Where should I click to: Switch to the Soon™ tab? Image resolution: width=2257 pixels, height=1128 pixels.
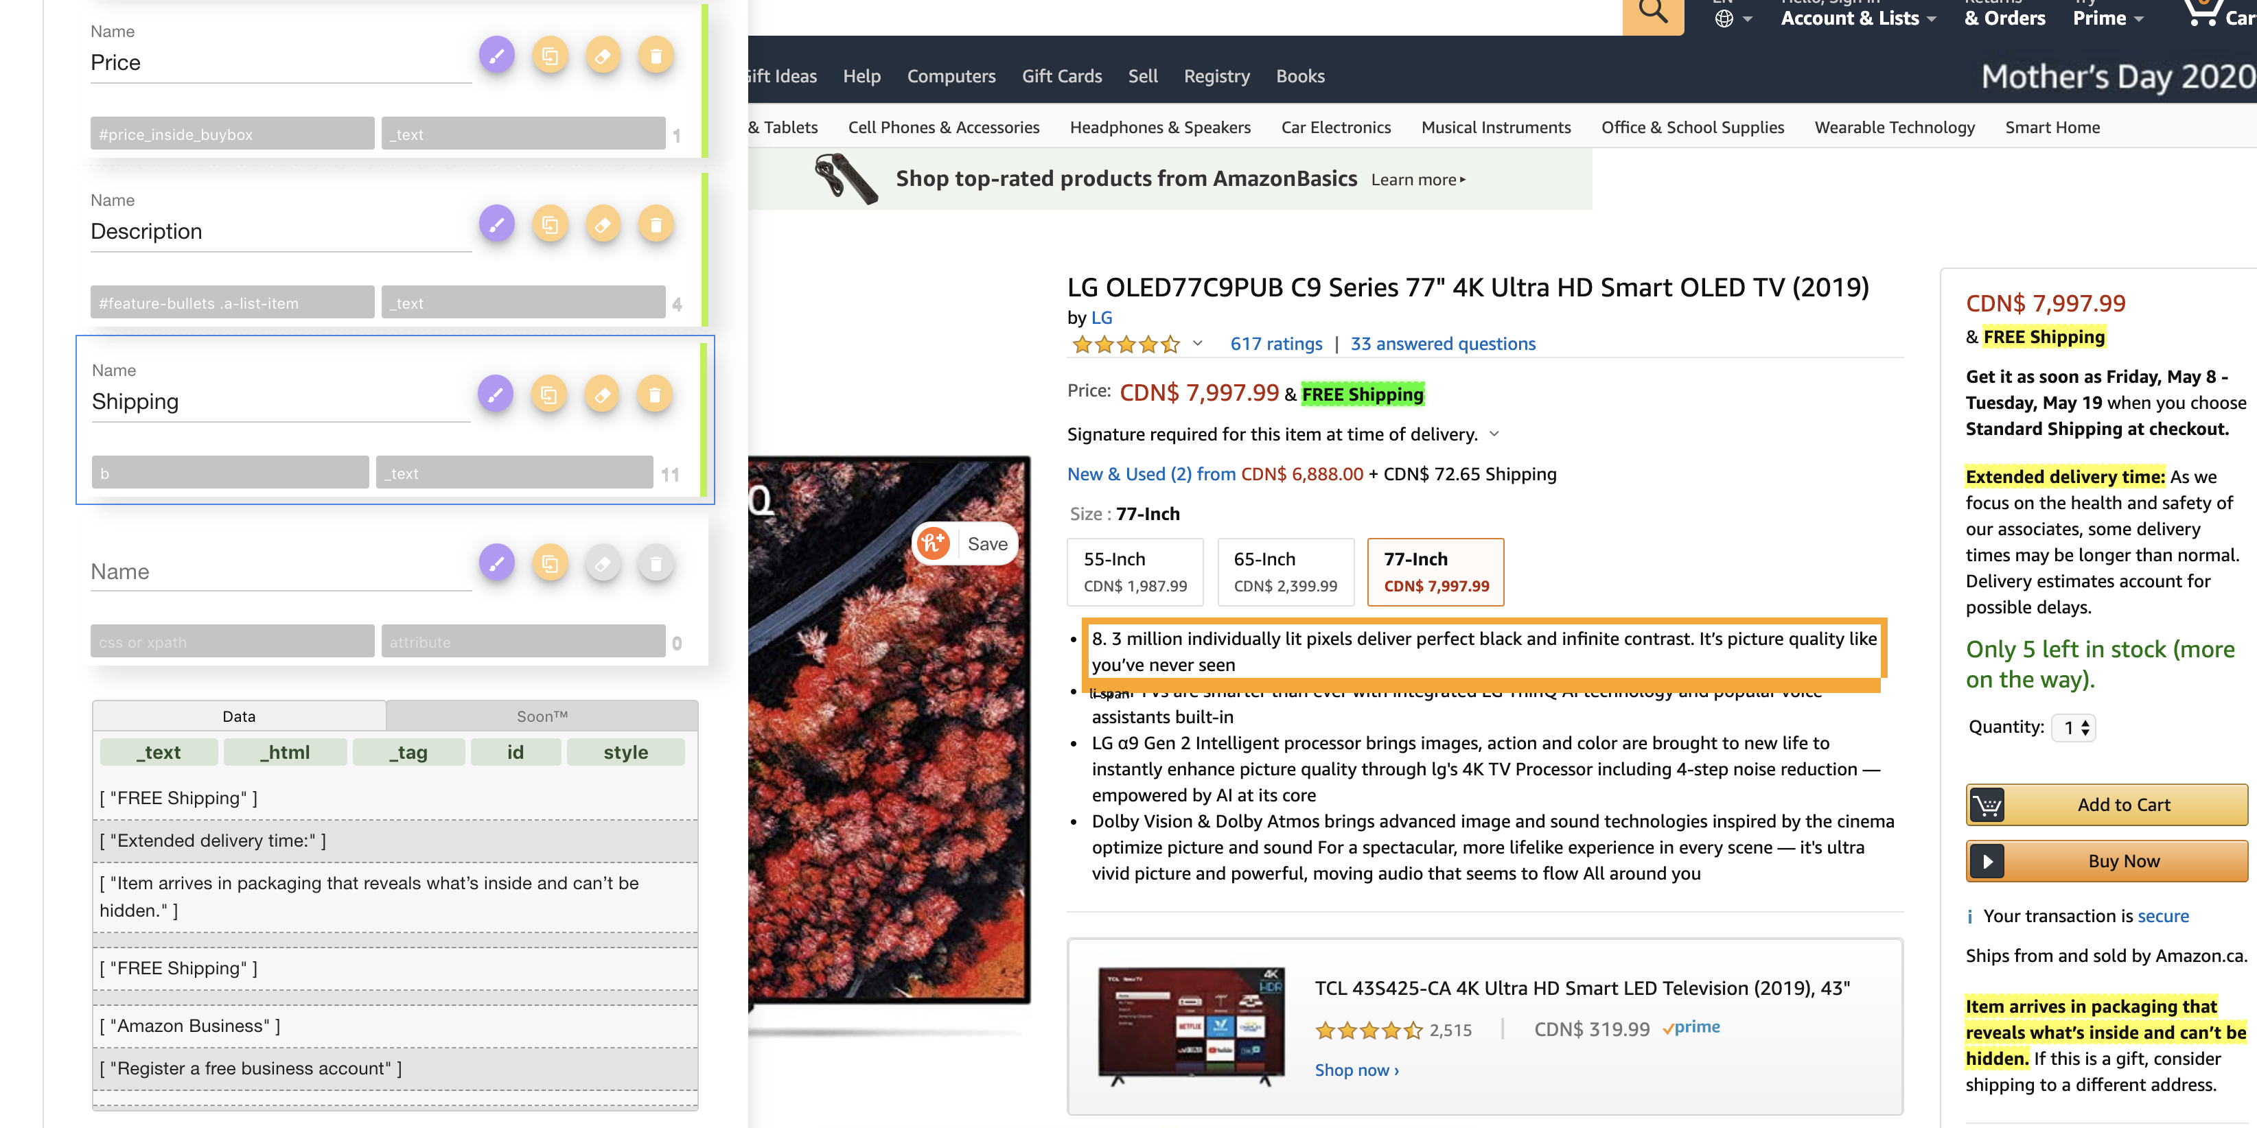(542, 716)
